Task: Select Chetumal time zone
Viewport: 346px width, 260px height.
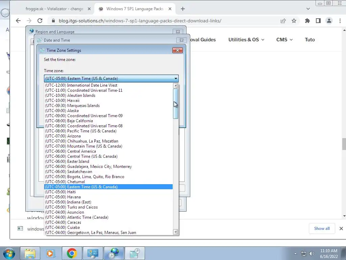Action: [108, 182]
